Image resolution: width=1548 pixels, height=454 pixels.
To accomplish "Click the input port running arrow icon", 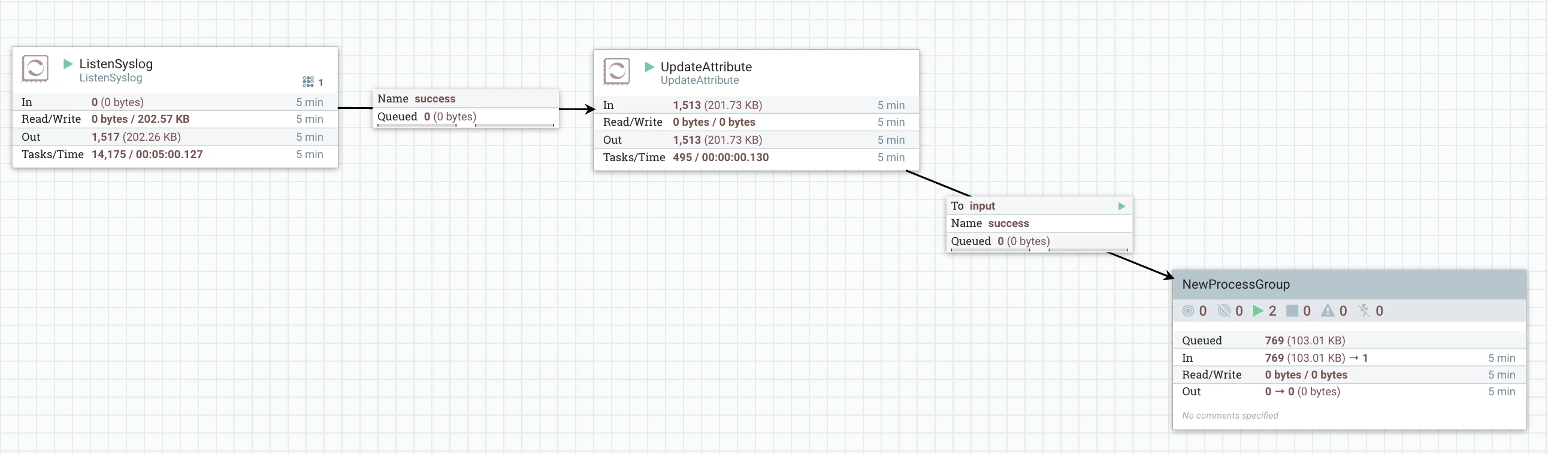I will pyautogui.click(x=1121, y=206).
